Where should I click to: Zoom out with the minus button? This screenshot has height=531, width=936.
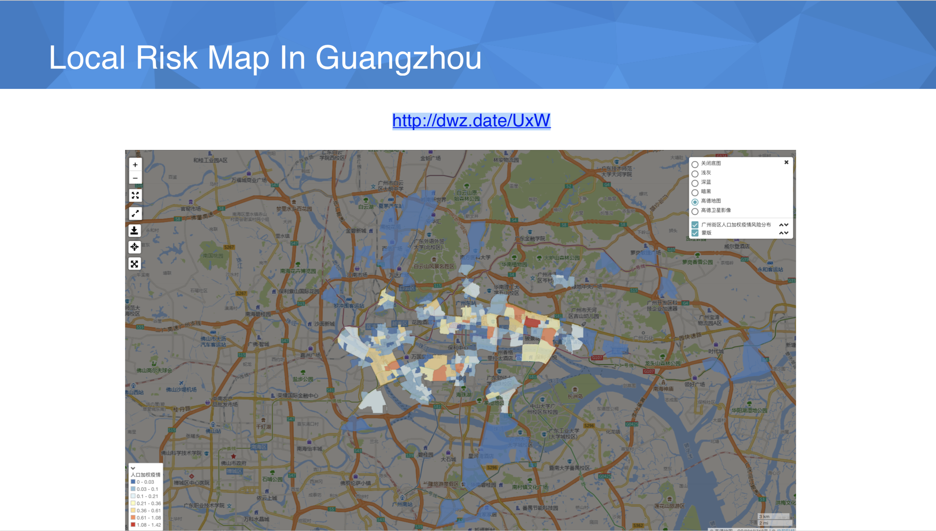tap(135, 178)
